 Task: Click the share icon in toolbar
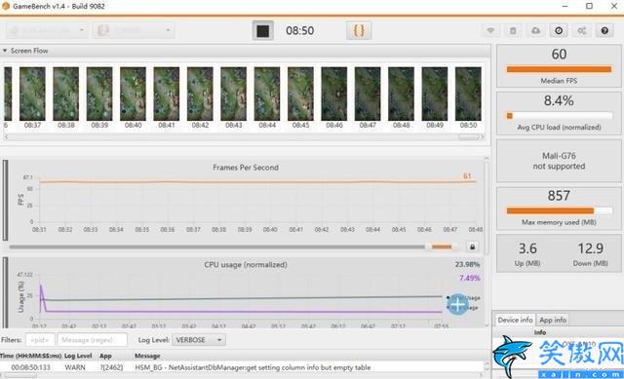point(581,30)
